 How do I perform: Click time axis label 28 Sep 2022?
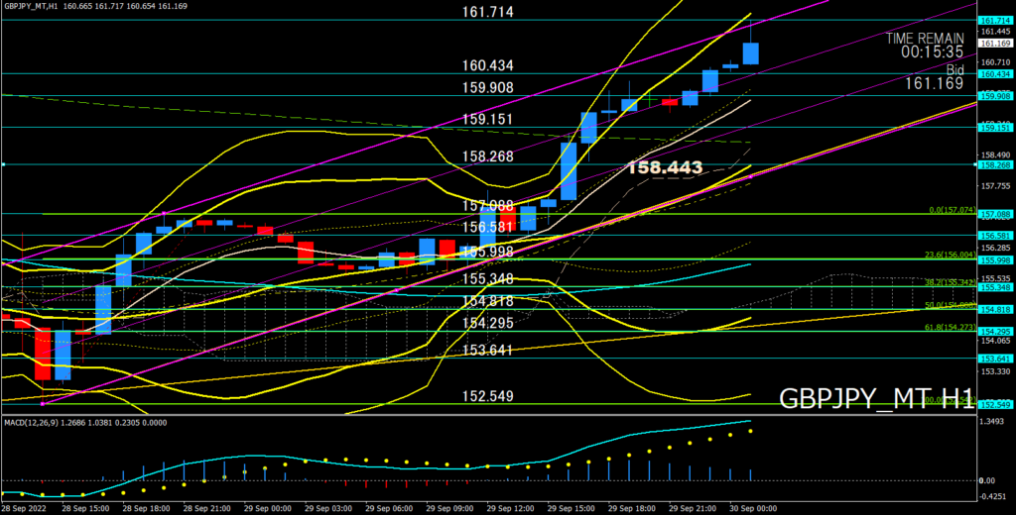pos(22,508)
